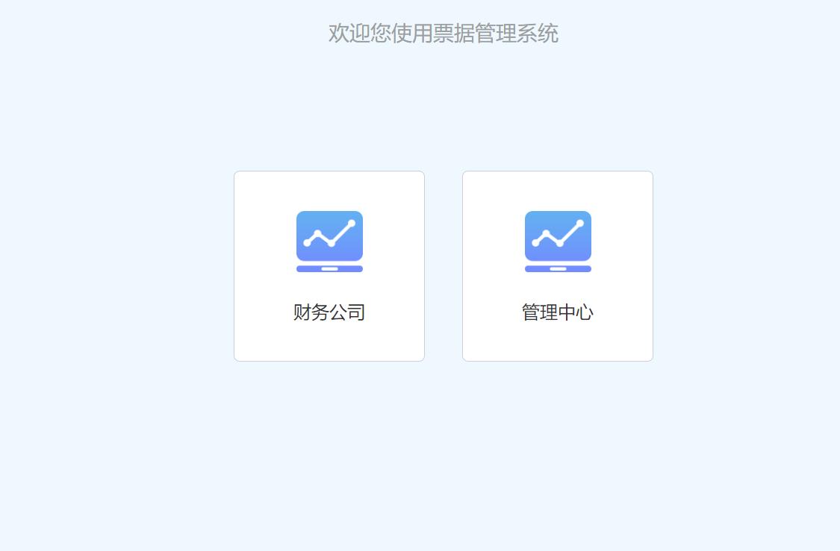
Task: Click white area above icon in 管理中心 card
Action: 558,191
